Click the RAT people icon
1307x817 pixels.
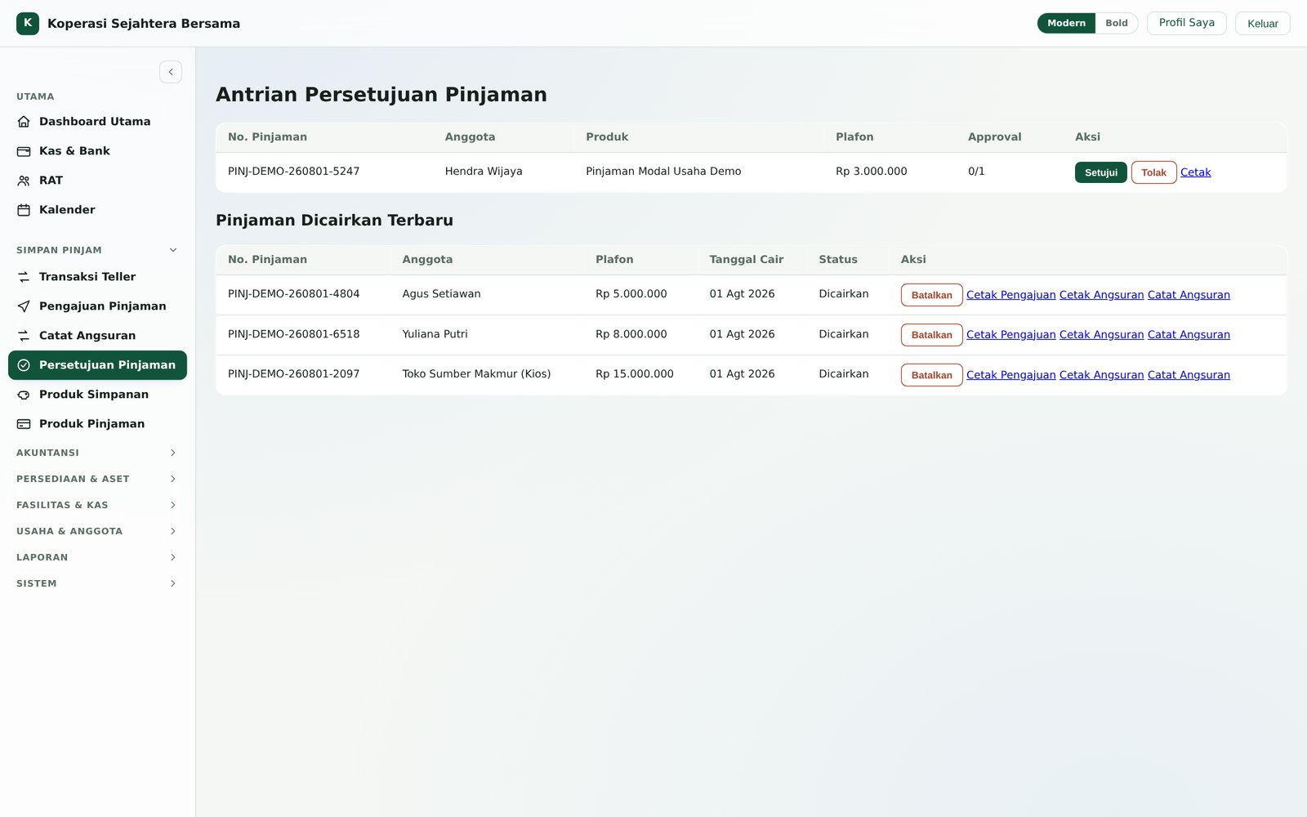pos(24,181)
